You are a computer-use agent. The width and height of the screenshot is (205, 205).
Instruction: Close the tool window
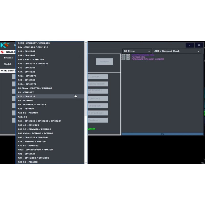(x=199, y=45)
